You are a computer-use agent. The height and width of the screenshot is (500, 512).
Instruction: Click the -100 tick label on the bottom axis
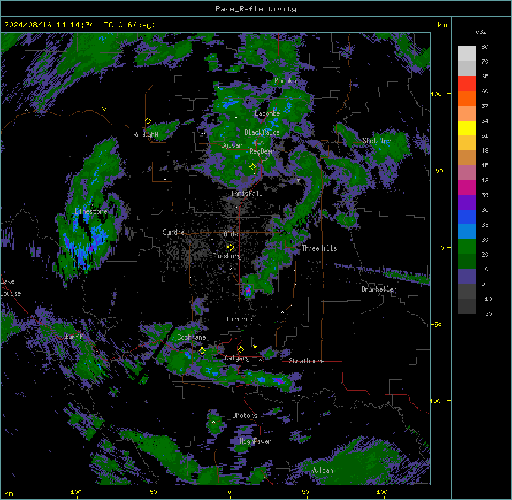74,492
